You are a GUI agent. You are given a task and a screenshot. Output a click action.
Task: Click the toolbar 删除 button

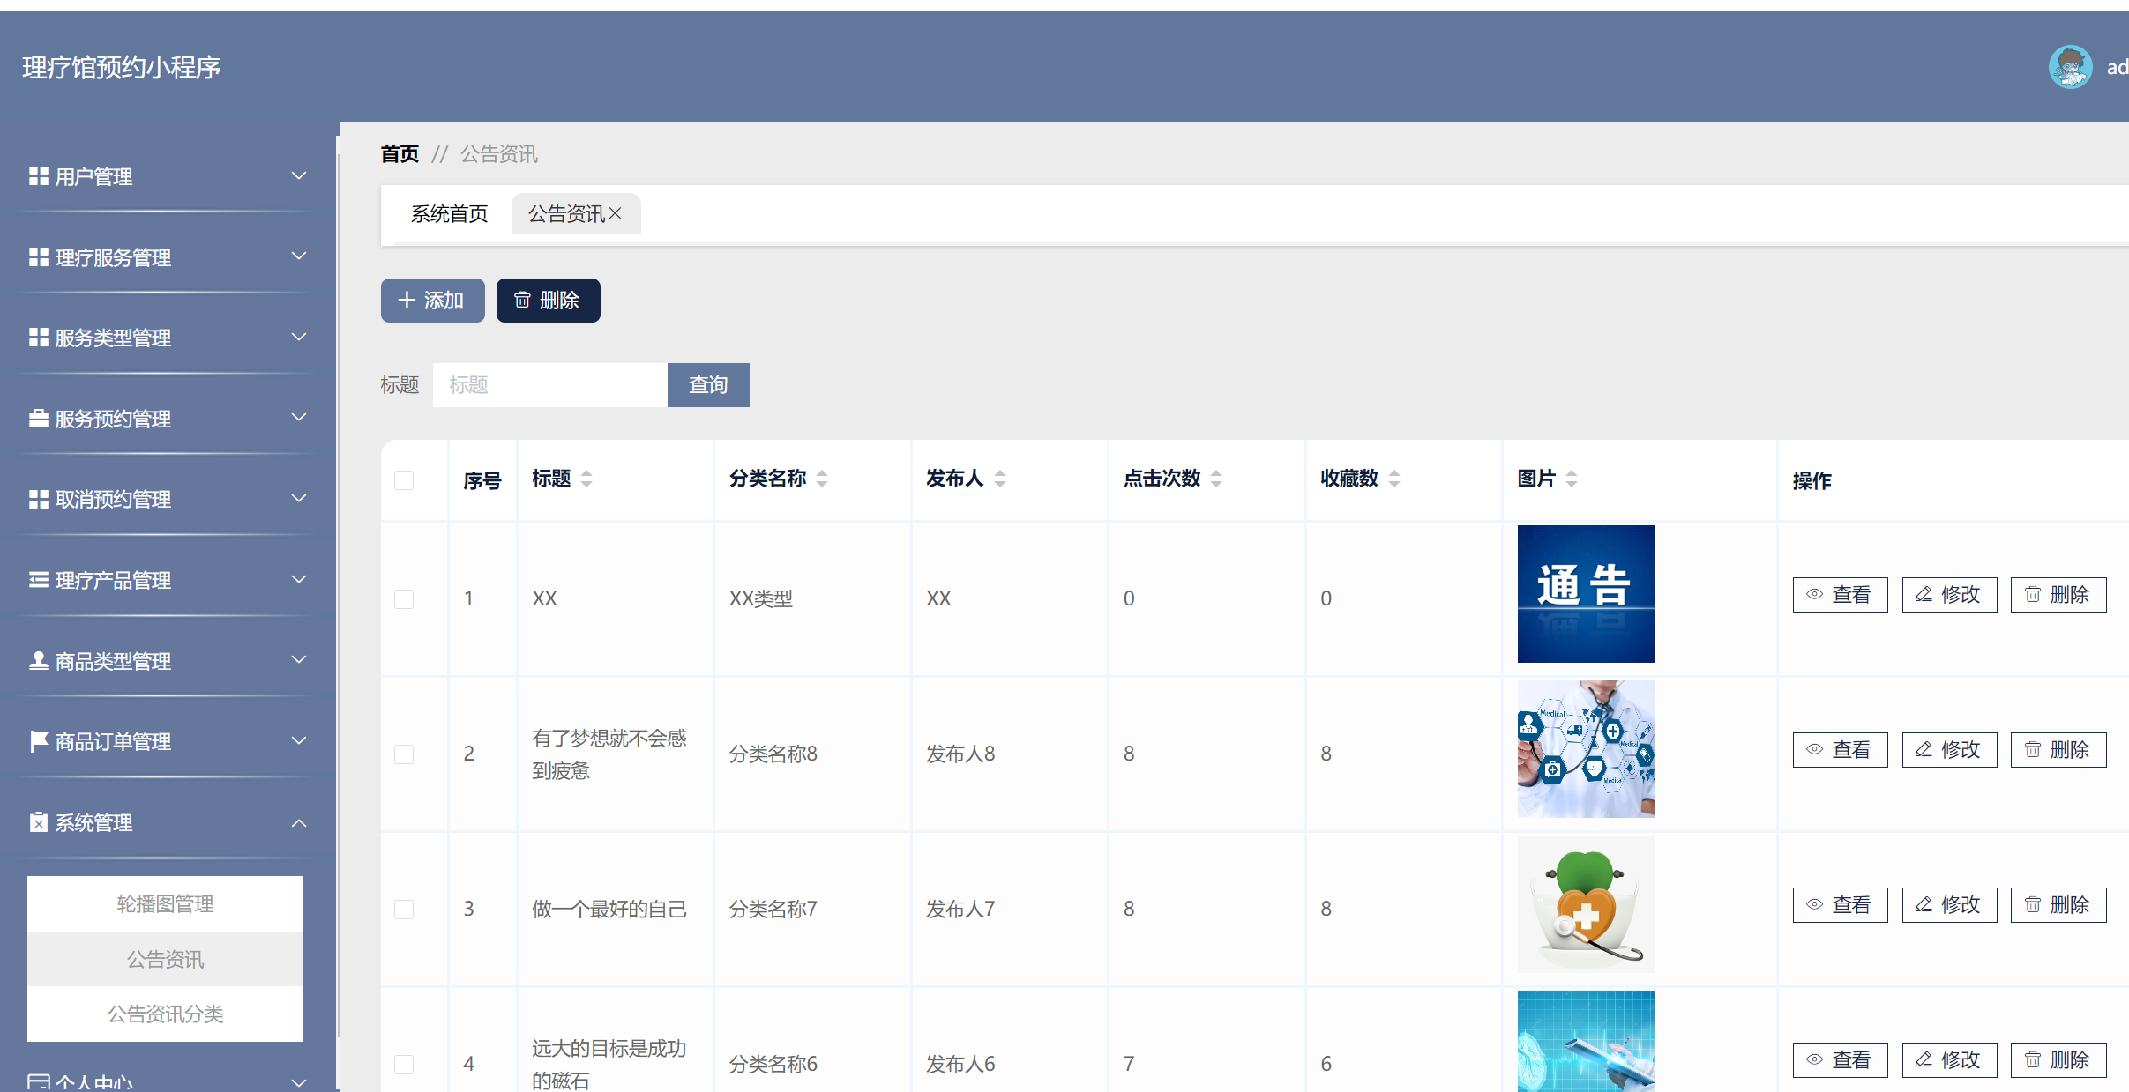click(548, 301)
